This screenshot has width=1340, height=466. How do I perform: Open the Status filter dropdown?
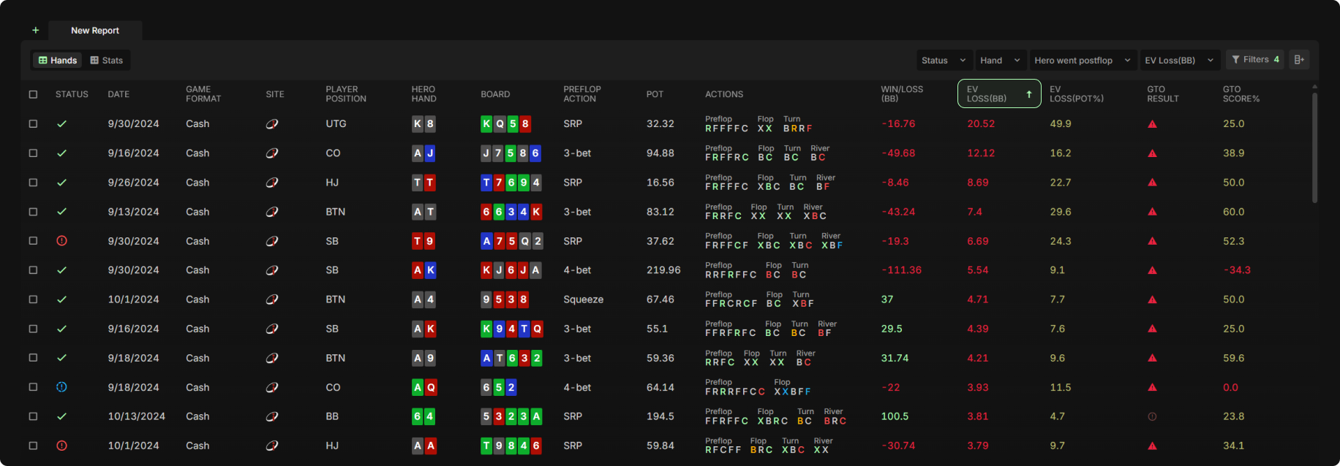(x=944, y=61)
